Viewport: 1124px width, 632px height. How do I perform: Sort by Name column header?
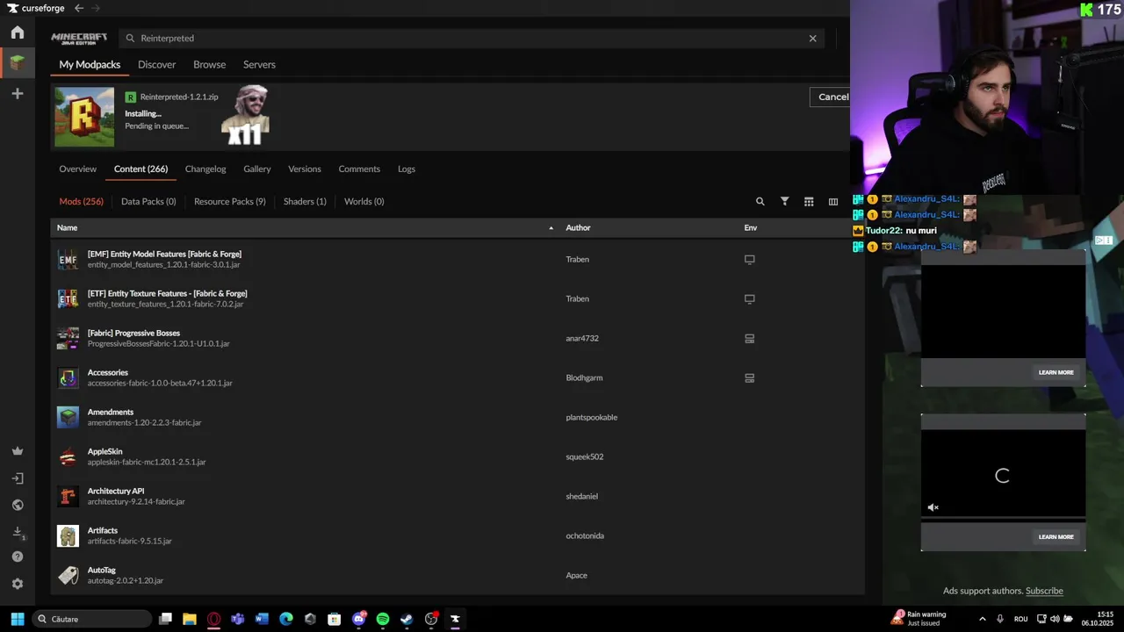[x=67, y=228]
